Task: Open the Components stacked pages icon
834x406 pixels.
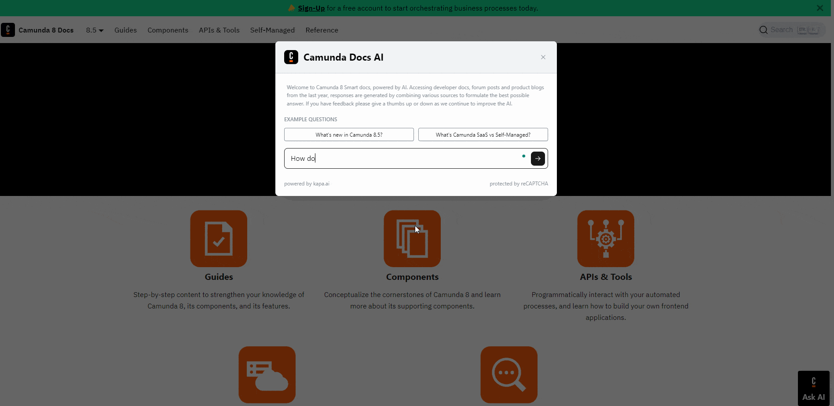Action: click(412, 239)
